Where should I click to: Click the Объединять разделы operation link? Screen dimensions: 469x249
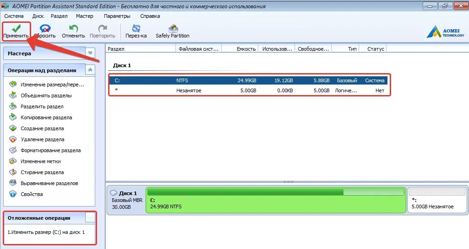click(x=46, y=95)
